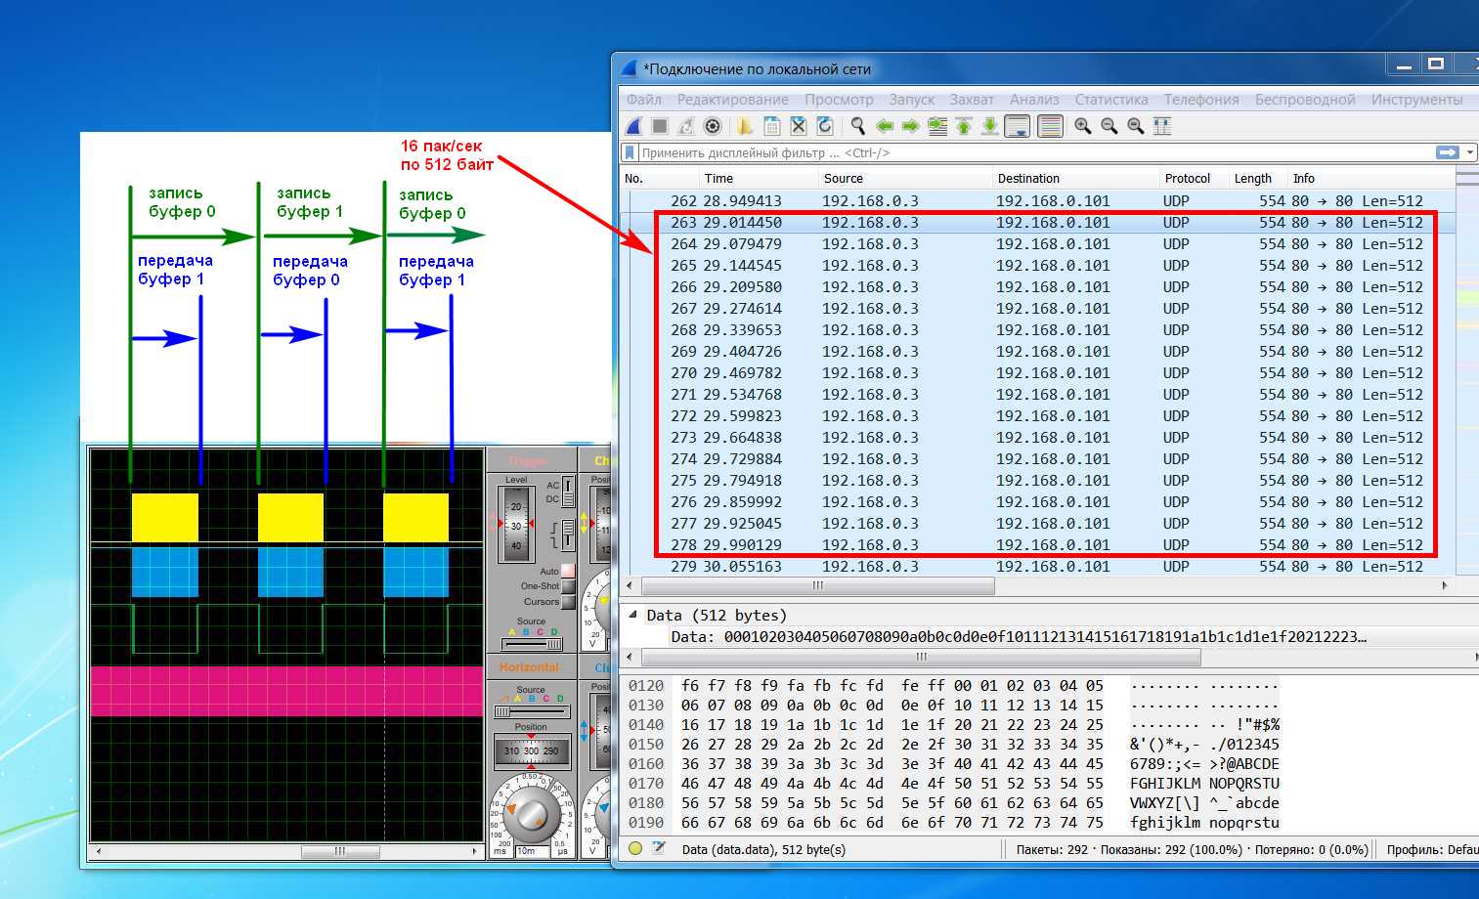Viewport: 1479px width, 899px height.
Task: Select packet 270 at time 29.469782
Action: click(x=1036, y=372)
